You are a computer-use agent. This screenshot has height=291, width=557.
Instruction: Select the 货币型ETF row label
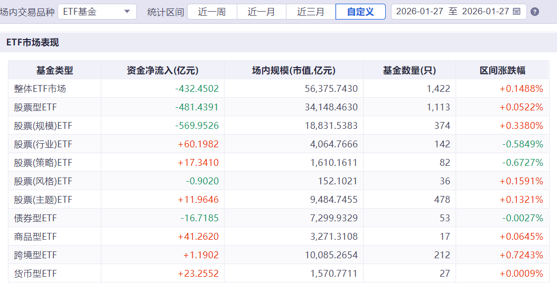click(x=35, y=273)
